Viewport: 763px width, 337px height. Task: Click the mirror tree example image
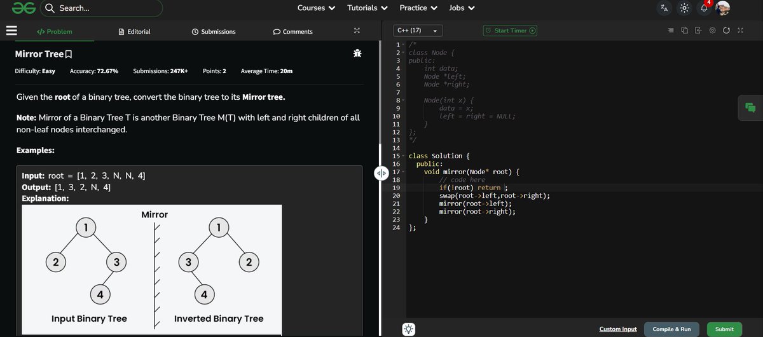151,268
